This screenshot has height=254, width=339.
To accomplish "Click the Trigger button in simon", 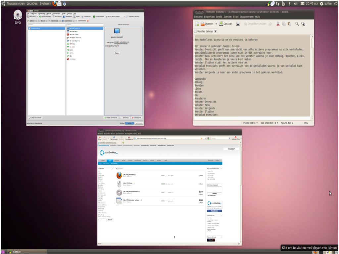I will 117,53.
